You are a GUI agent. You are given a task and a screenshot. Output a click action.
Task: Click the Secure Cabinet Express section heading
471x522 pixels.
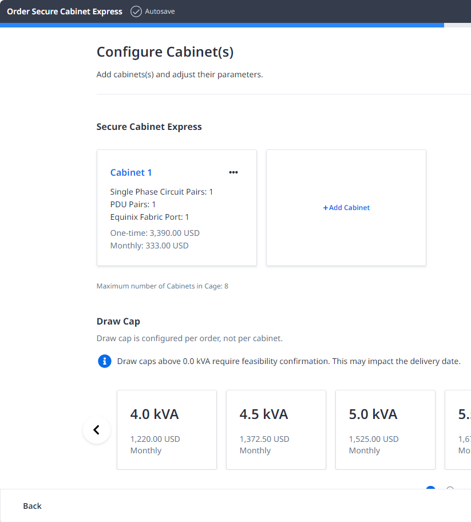149,127
